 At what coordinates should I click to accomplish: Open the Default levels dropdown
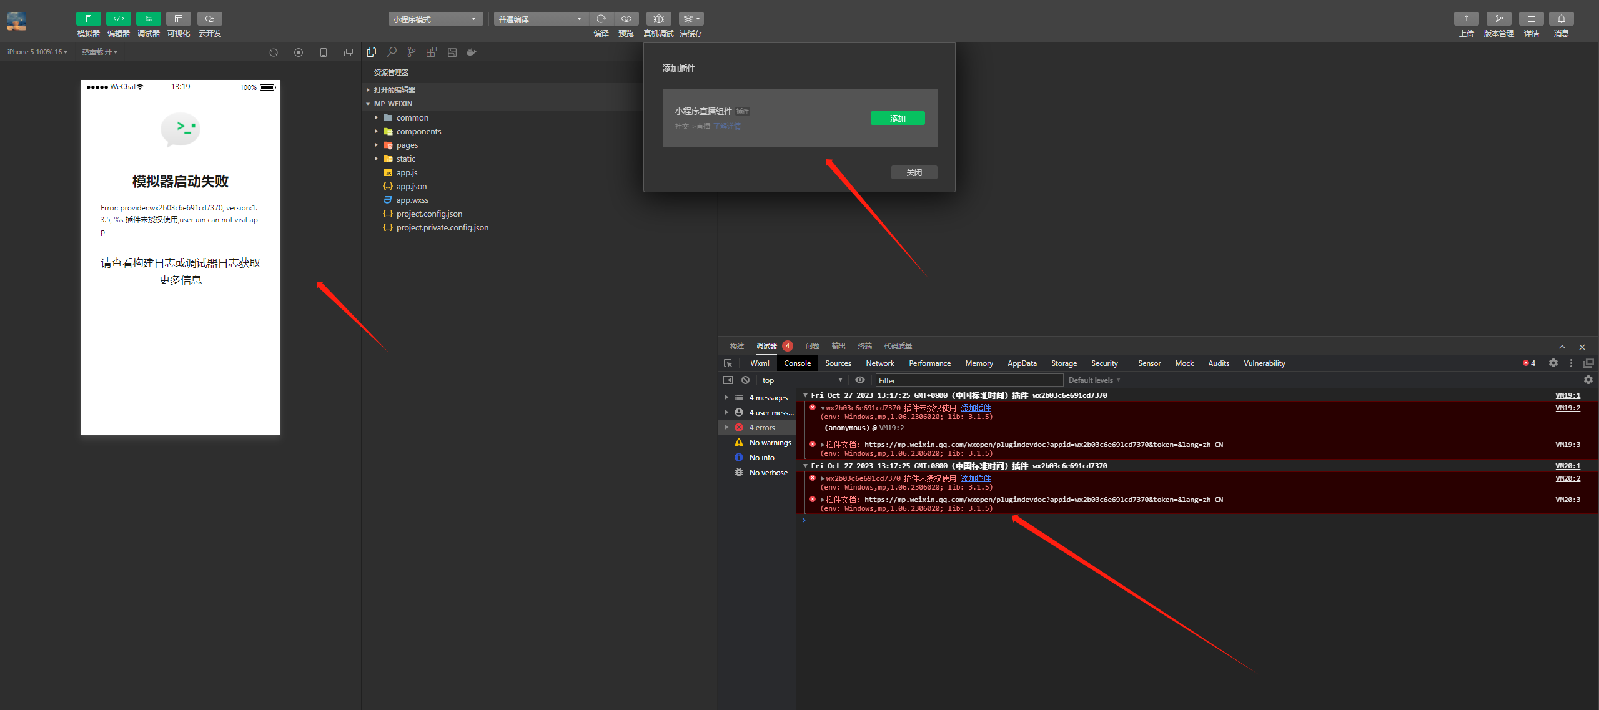point(1094,380)
